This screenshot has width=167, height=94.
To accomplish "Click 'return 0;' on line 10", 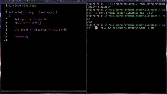I will pos(21,37).
